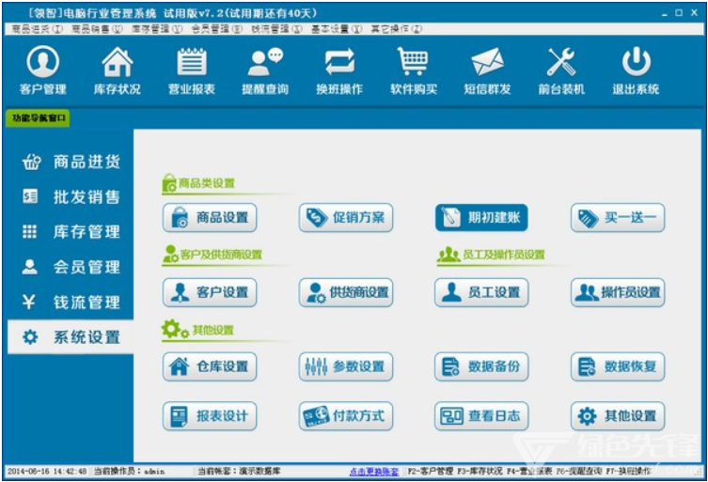This screenshot has height=482, width=708.
Task: Click the 数据备份 button
Action: (x=481, y=366)
